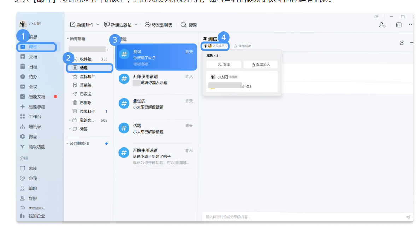Click the trash icon beside 已删除

point(75,103)
